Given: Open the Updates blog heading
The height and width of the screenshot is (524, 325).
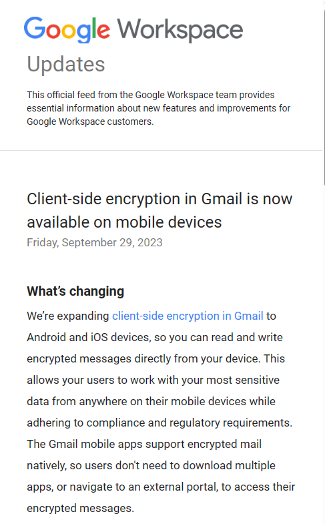Looking at the screenshot, I should [x=66, y=64].
